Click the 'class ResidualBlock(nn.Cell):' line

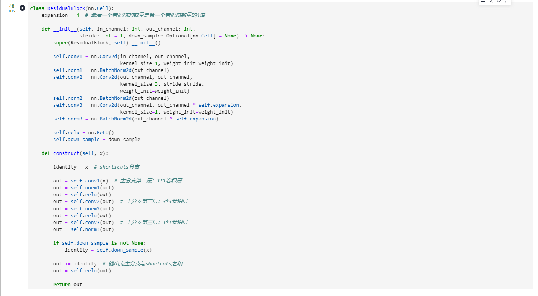point(72,8)
